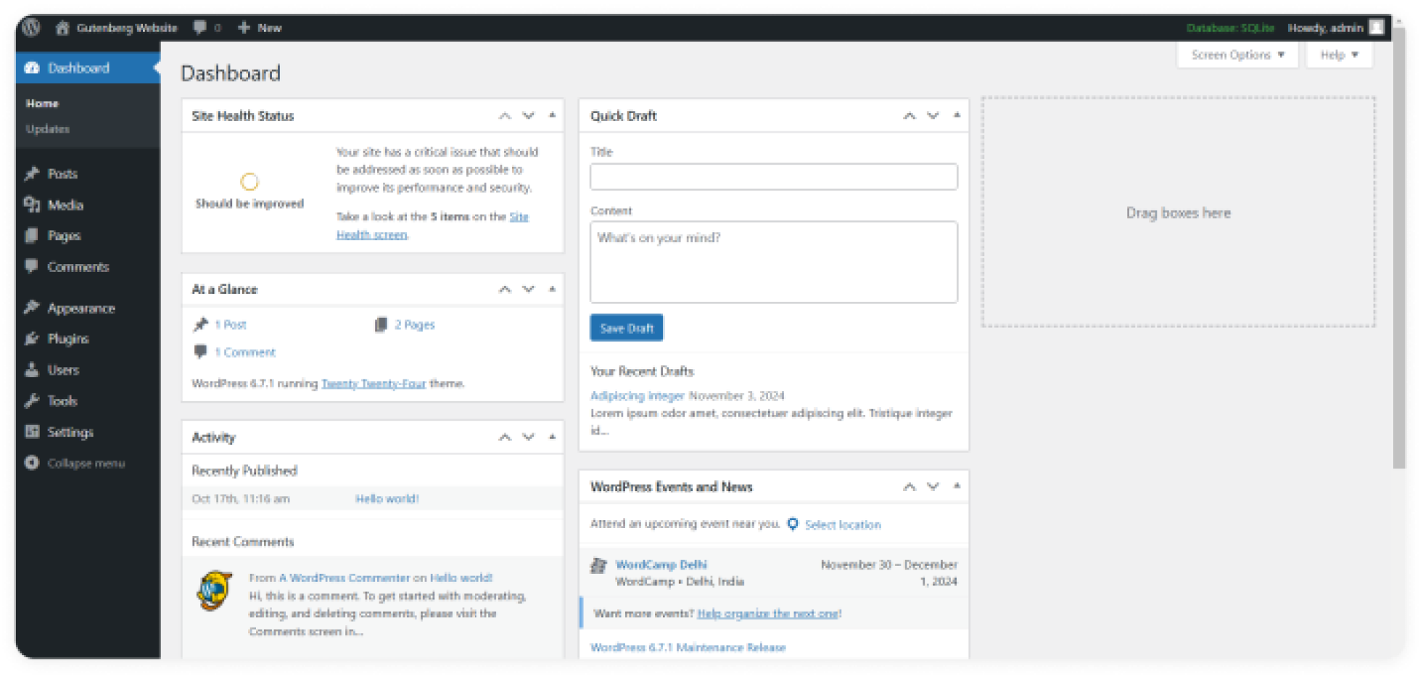
Task: Move Site Health Status box up
Action: (505, 116)
